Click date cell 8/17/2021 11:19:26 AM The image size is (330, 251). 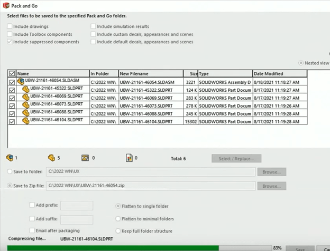pos(280,106)
